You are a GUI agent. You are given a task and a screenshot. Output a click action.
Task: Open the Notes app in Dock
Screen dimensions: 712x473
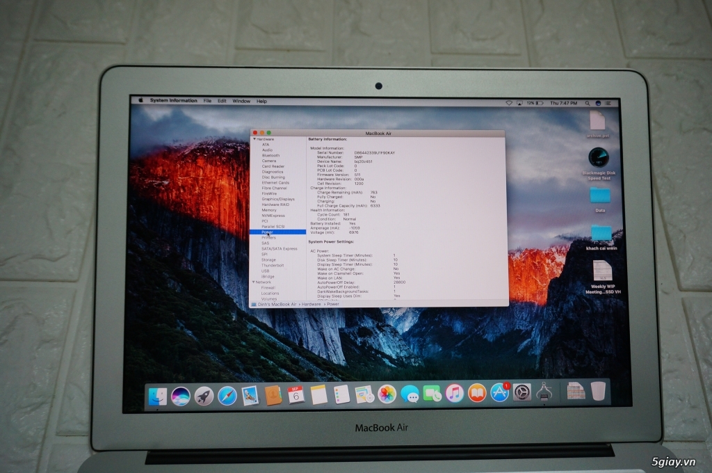(318, 395)
